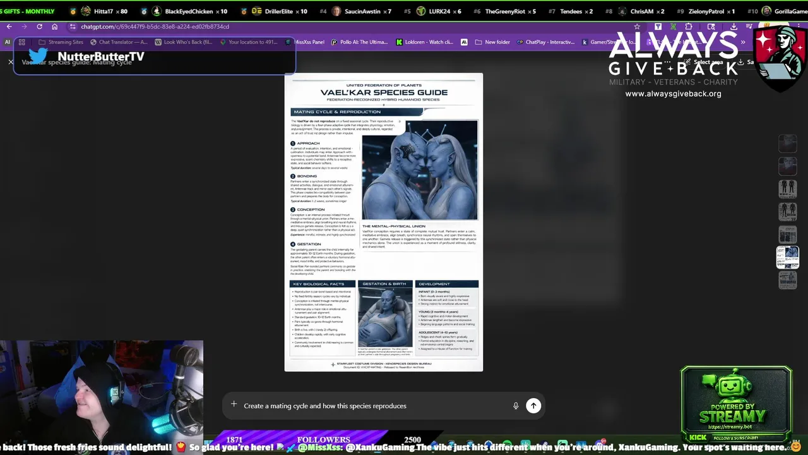Open the Chat Translator bookmark
This screenshot has height=455, width=808.
[x=119, y=42]
